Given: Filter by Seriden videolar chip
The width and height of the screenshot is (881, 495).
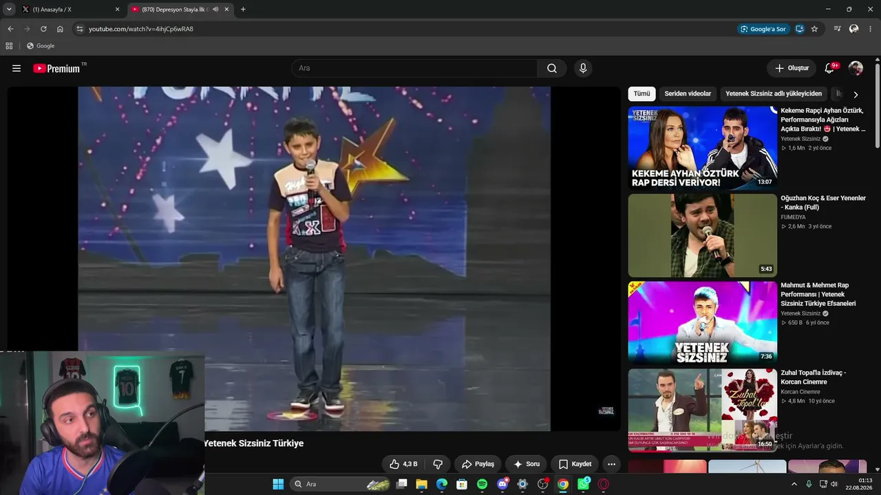Looking at the screenshot, I should click(688, 93).
